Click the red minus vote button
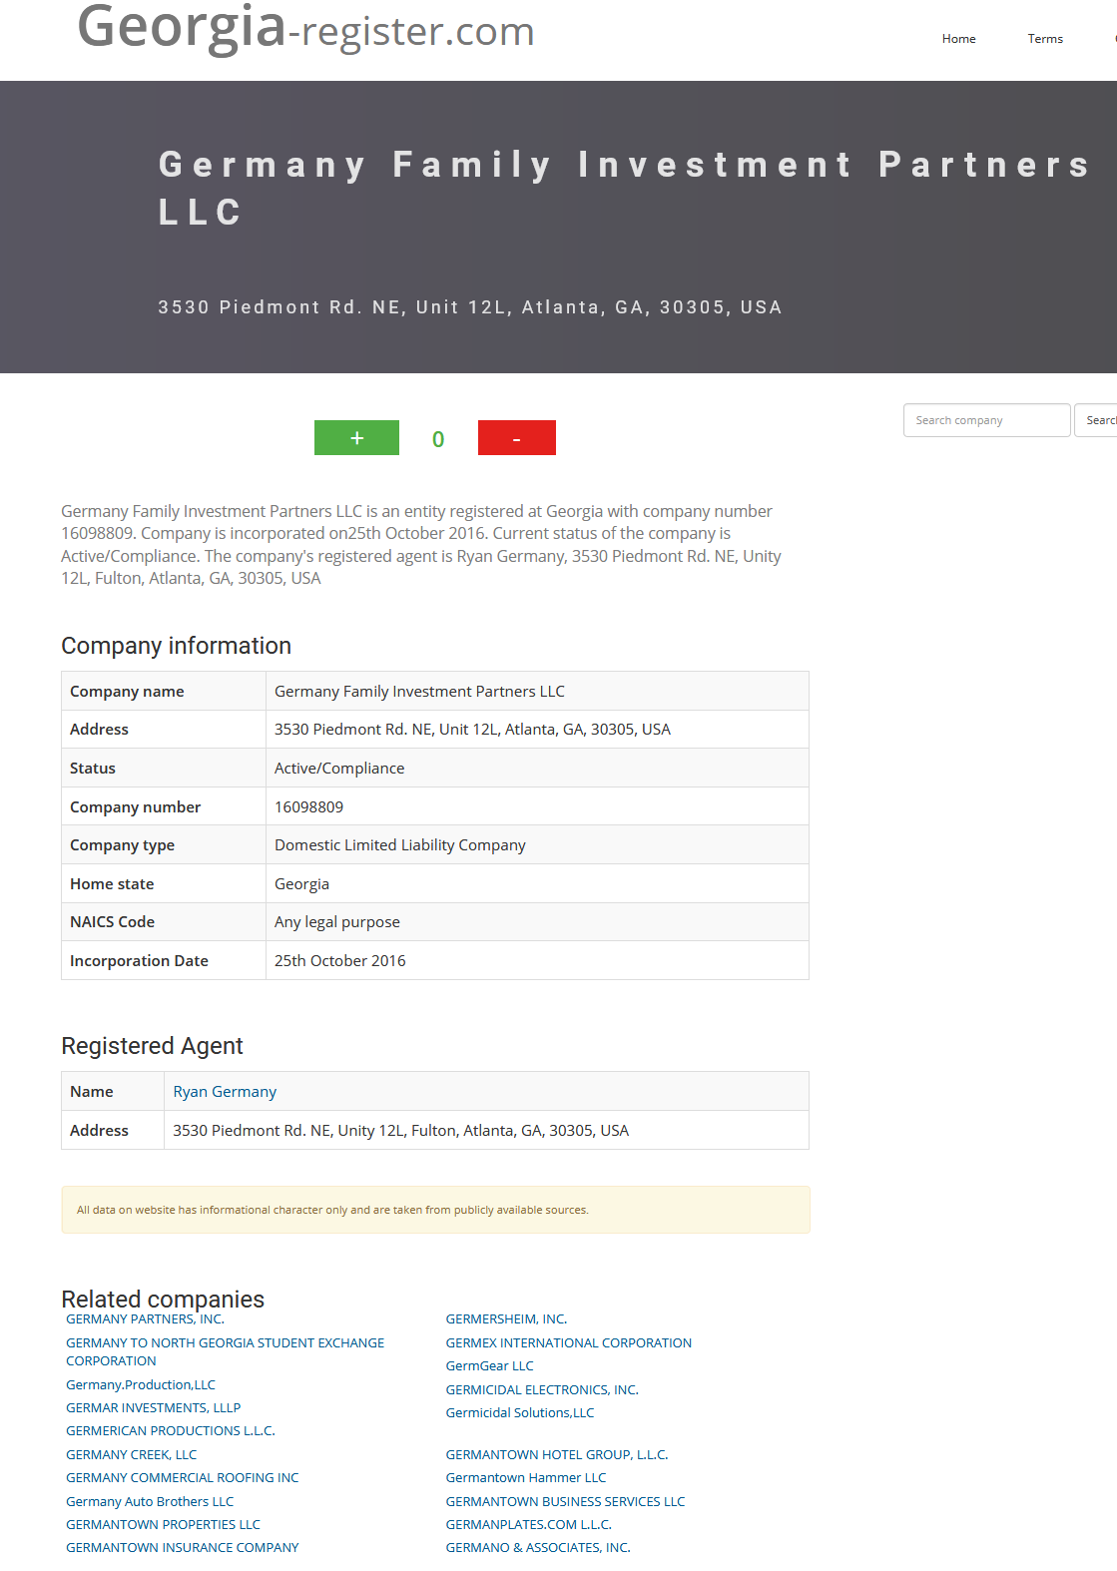The width and height of the screenshot is (1117, 1571). click(516, 438)
